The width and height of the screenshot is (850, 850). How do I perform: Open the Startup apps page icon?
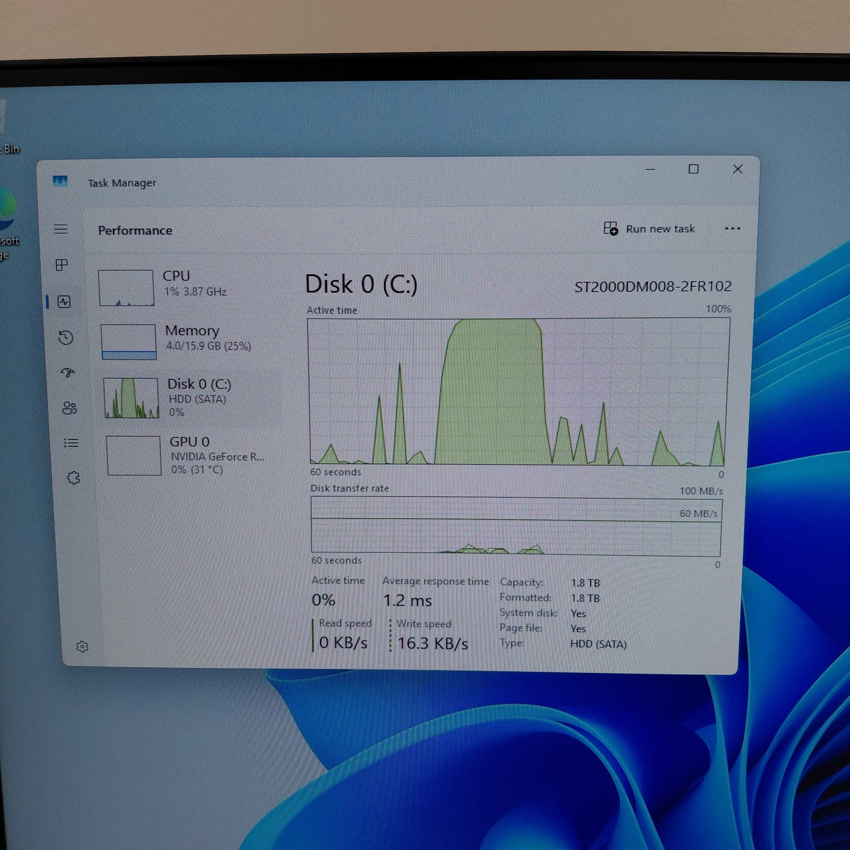(68, 372)
